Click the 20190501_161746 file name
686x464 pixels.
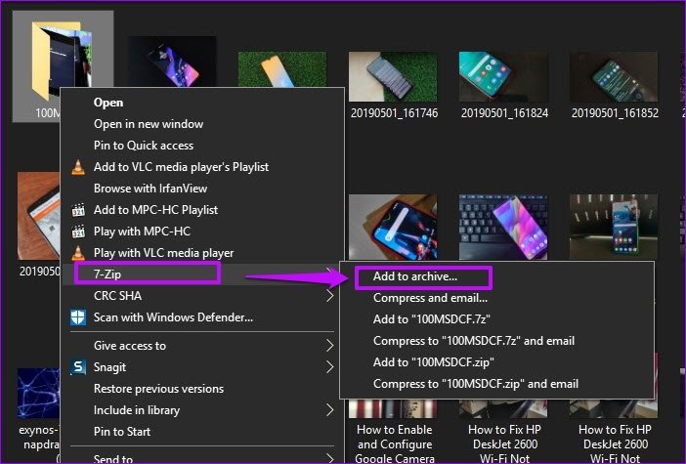click(x=394, y=113)
